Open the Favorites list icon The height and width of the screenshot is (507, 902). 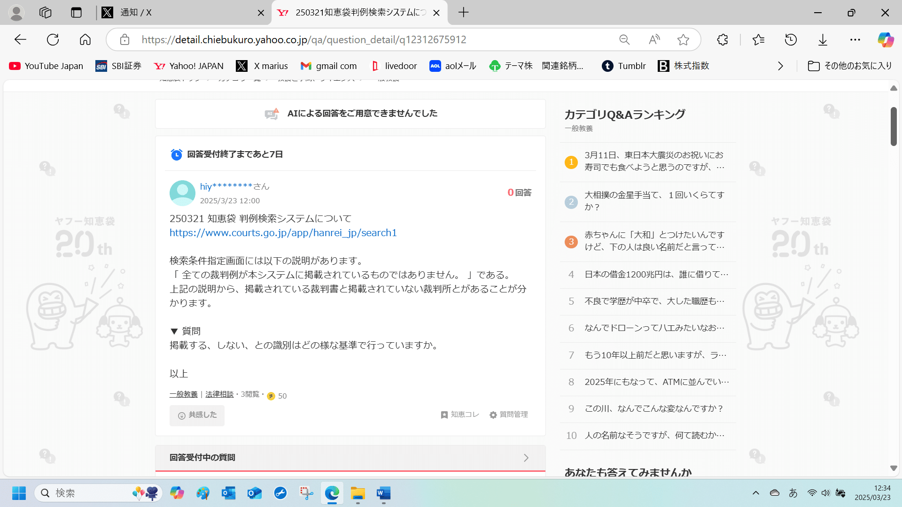coord(758,39)
